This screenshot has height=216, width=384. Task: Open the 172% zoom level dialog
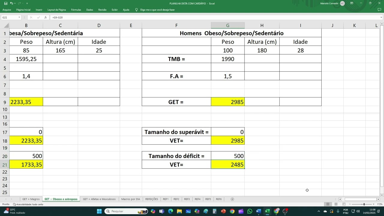379,204
